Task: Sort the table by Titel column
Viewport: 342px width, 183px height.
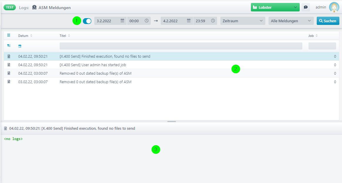Action: pos(65,36)
